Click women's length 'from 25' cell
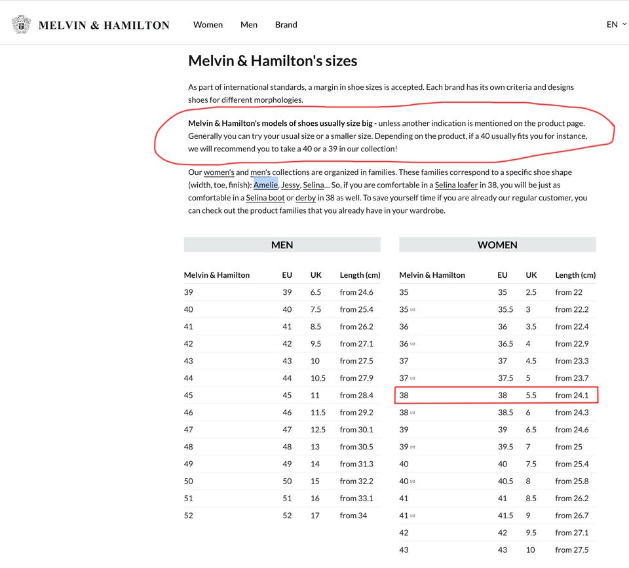Viewport: 629px width, 568px height. point(569,447)
